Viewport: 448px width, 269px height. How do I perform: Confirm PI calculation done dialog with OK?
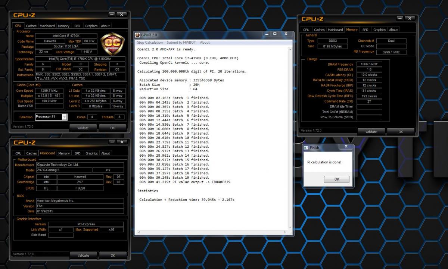tap(337, 179)
